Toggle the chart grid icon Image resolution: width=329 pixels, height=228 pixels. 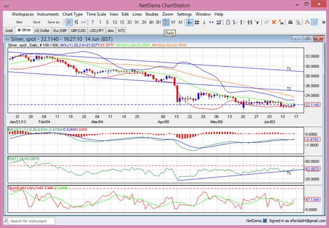197,22
